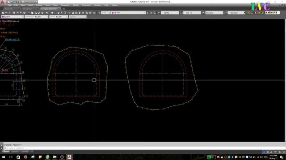
Task: Open the DesignCenter icon
Action: [76, 13]
